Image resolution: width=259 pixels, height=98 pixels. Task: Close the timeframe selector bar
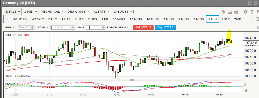point(257,19)
